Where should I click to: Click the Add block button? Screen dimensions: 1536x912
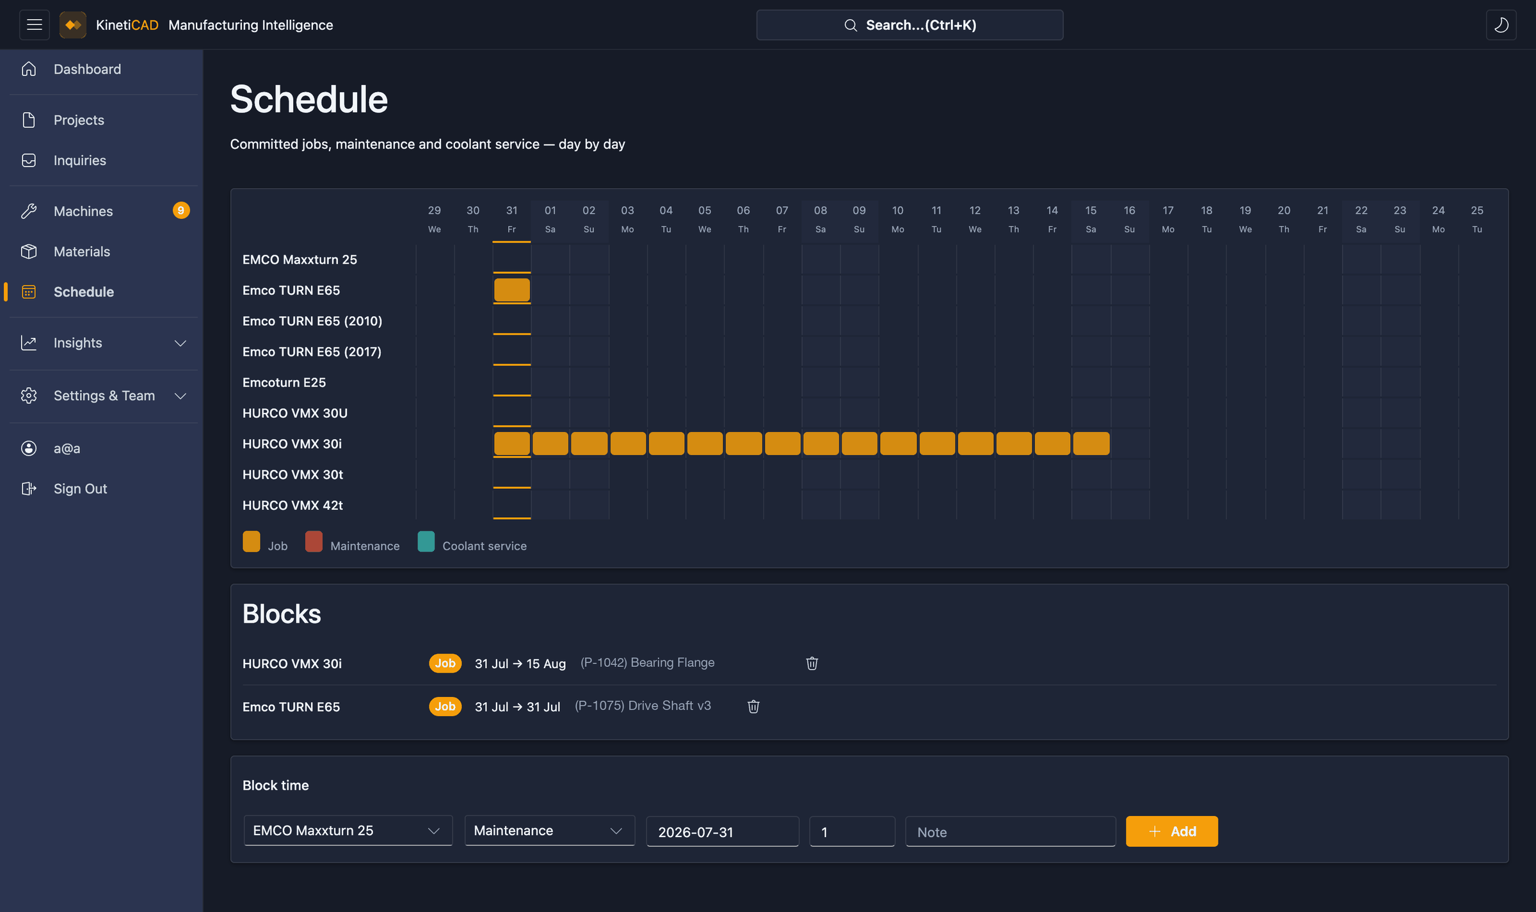[1172, 831]
